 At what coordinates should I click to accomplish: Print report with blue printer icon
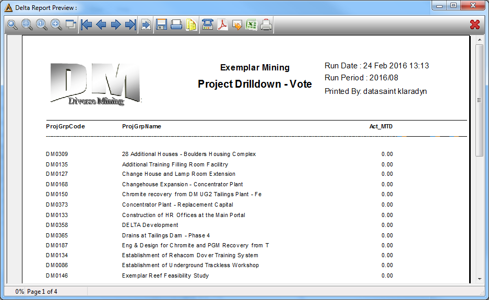click(x=176, y=25)
